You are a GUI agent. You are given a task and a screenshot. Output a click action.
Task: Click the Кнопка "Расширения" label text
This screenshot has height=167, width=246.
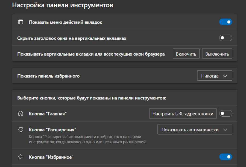[52, 130]
